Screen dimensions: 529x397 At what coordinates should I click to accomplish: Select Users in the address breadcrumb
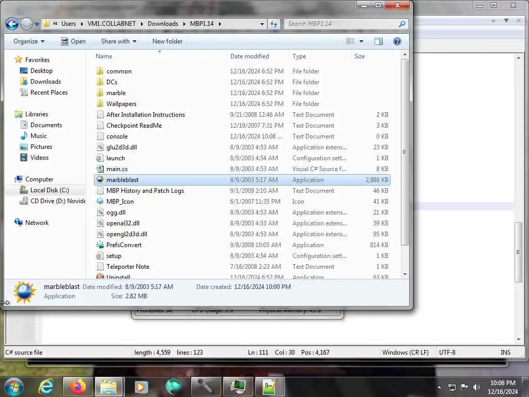[x=69, y=24]
